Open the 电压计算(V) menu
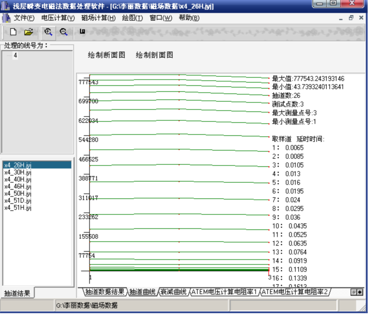The image size is (368, 314). [58, 18]
